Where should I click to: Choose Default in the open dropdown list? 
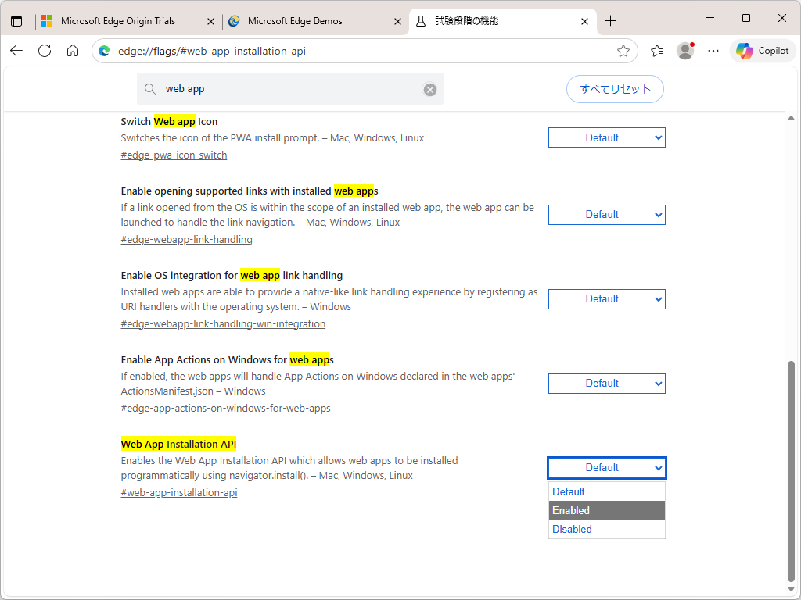click(607, 491)
